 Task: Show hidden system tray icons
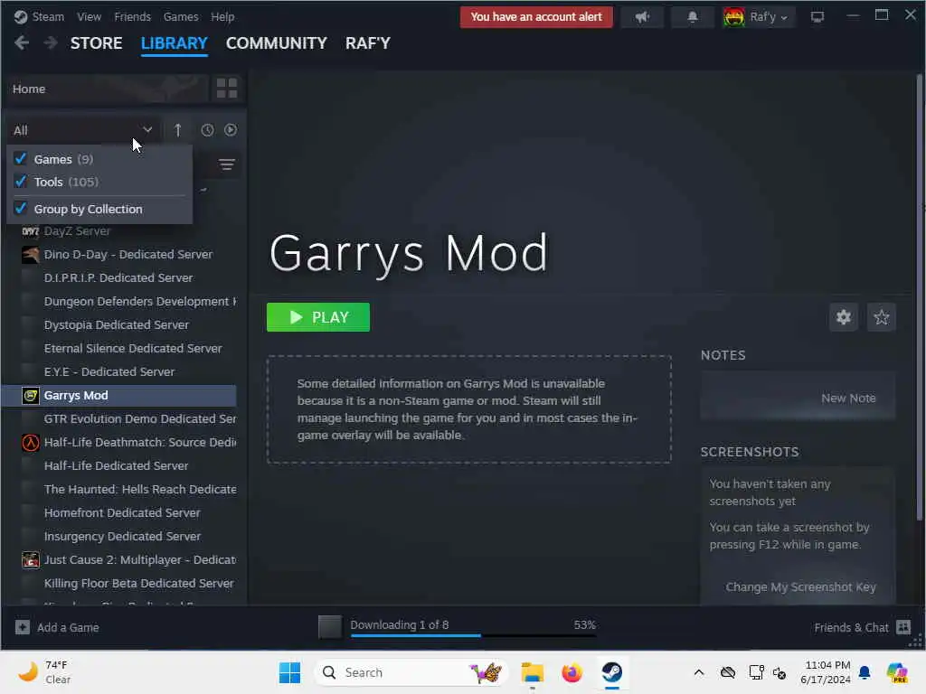tap(699, 672)
